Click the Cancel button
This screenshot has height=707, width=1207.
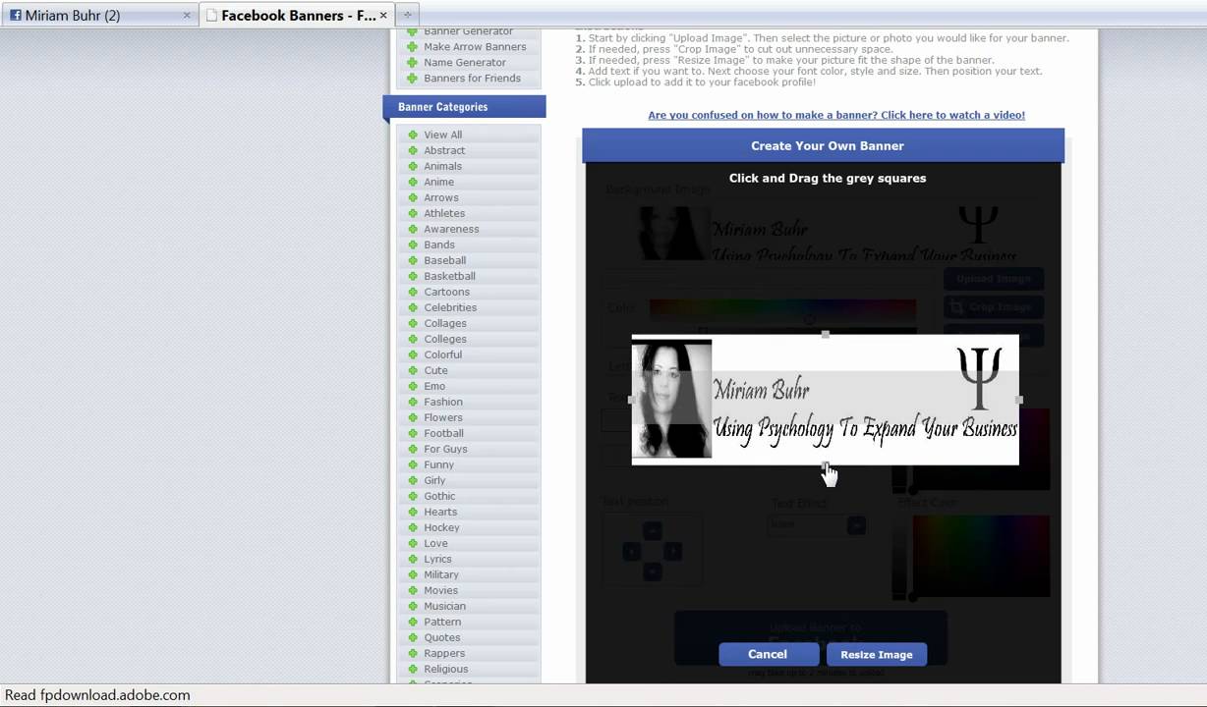[x=768, y=654]
